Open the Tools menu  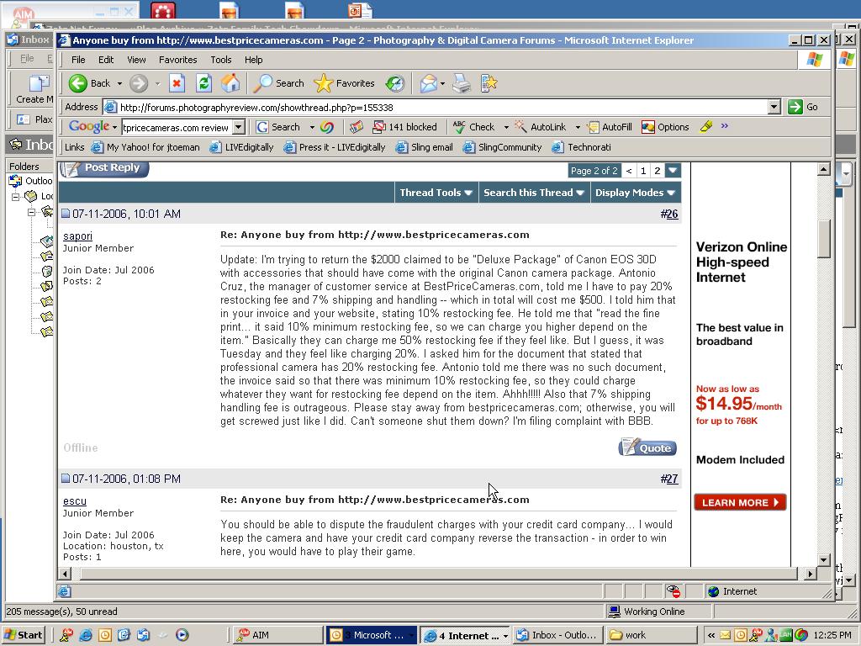[x=220, y=60]
